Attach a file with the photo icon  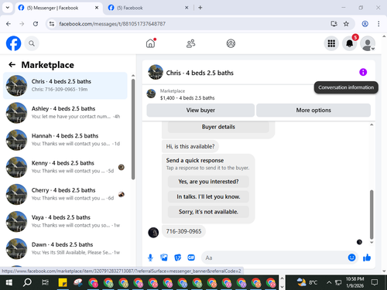(x=164, y=258)
